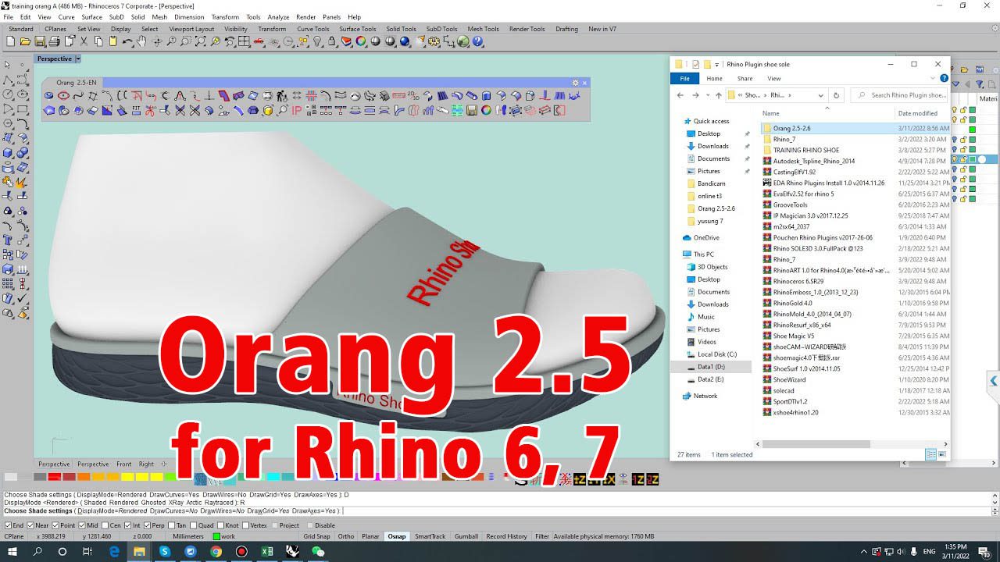Screen dimensions: 1000x562
Task: Switch to the Surface Tools tab
Action: pyautogui.click(x=357, y=29)
